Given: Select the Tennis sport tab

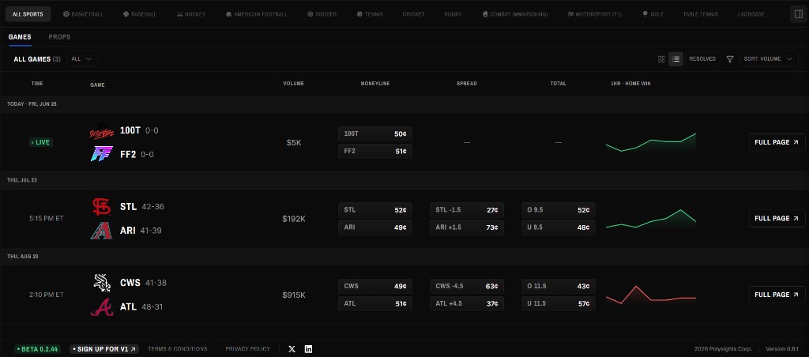Looking at the screenshot, I should coord(370,14).
